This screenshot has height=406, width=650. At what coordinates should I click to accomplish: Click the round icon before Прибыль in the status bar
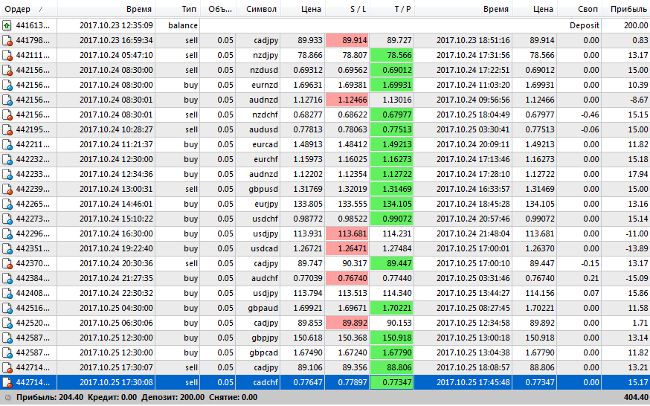[7, 398]
